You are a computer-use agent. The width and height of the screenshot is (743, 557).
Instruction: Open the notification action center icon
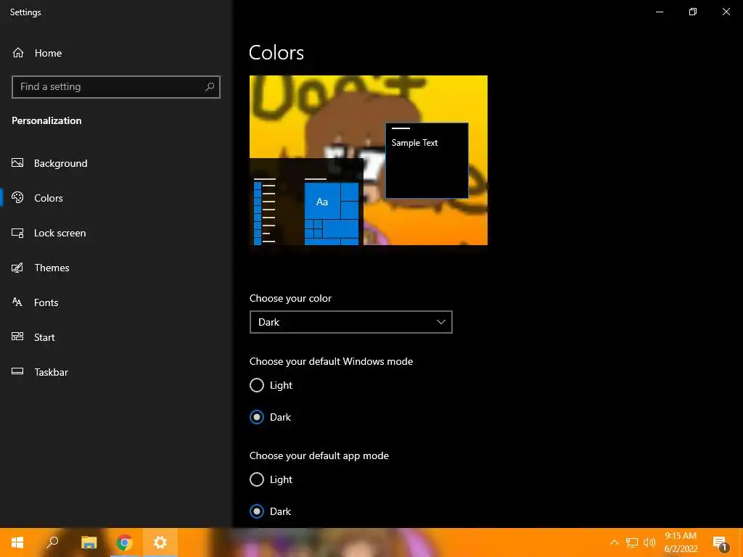click(721, 542)
